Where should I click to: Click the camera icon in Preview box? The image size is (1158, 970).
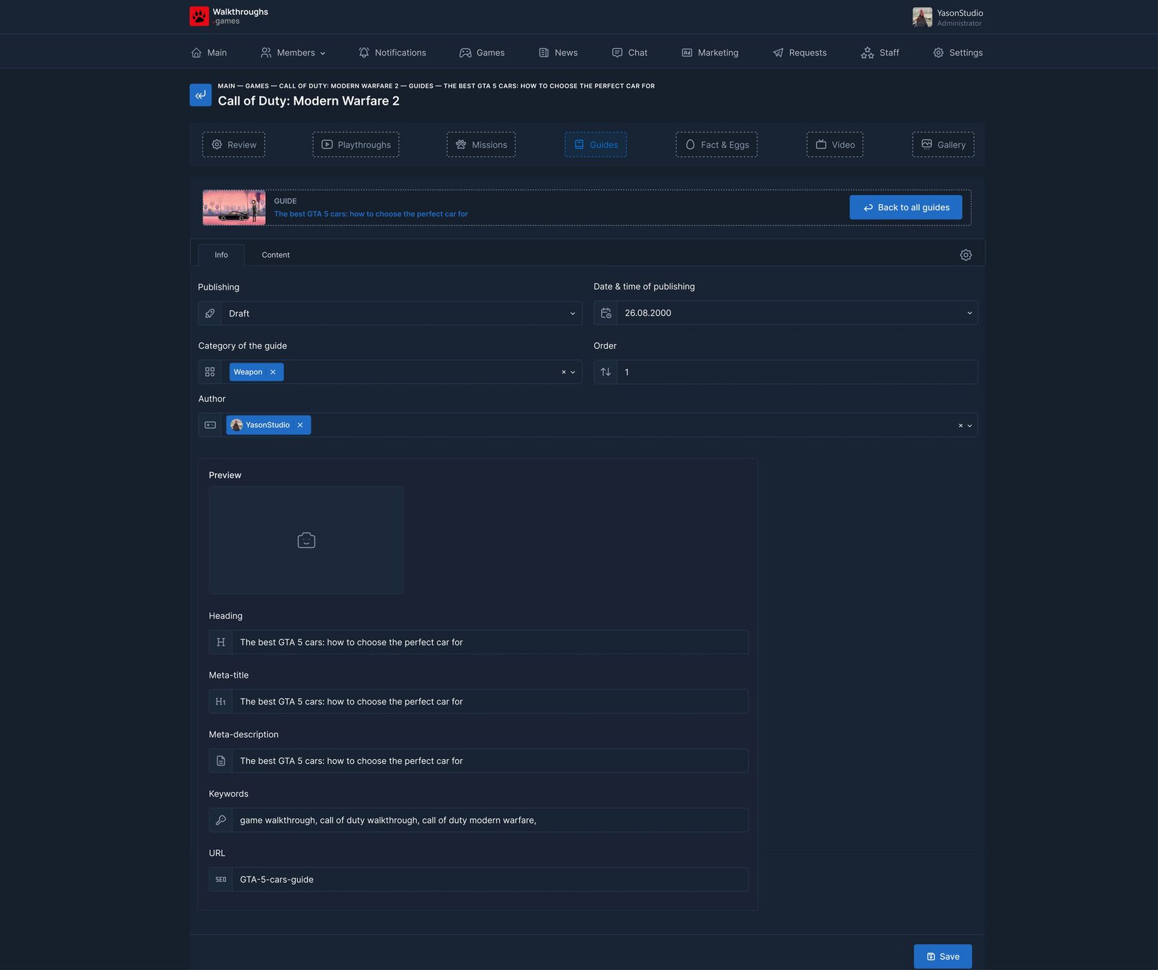(x=306, y=540)
